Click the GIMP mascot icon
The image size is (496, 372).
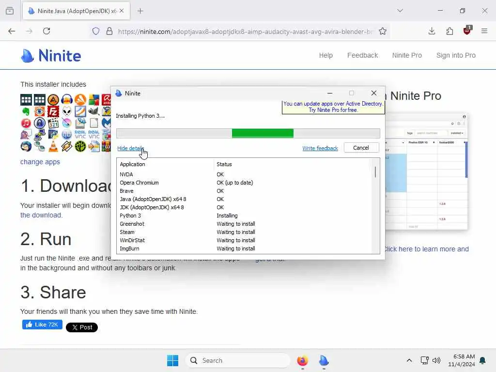click(x=94, y=111)
